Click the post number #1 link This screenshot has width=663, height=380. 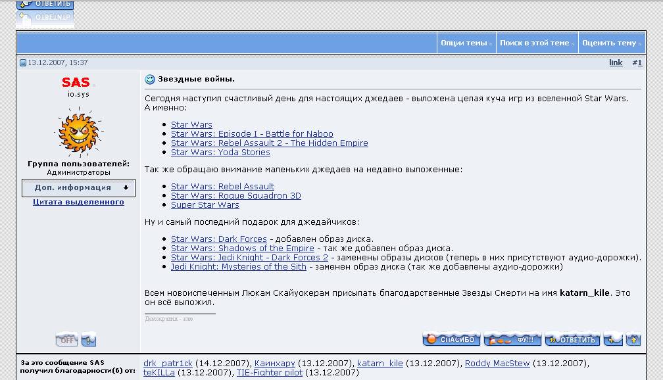pyautogui.click(x=637, y=62)
